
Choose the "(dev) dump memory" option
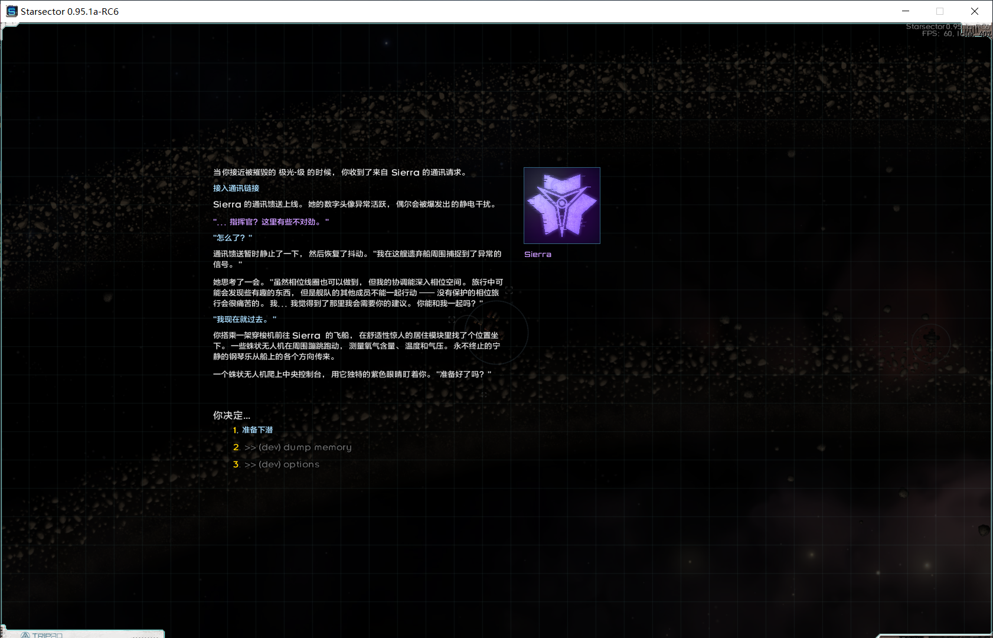tap(298, 447)
